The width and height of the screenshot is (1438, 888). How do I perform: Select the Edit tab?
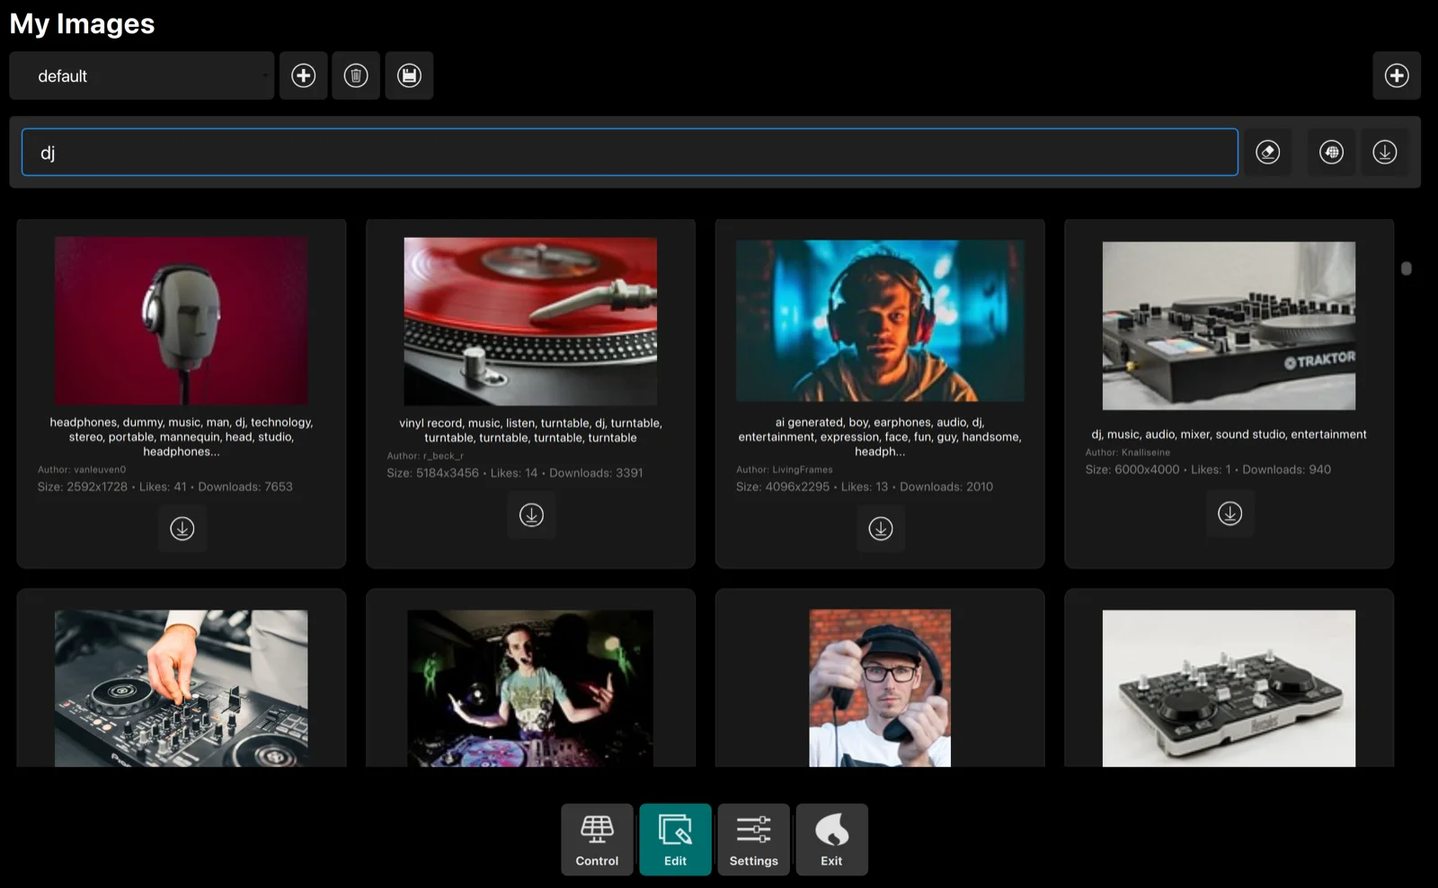[x=675, y=840]
